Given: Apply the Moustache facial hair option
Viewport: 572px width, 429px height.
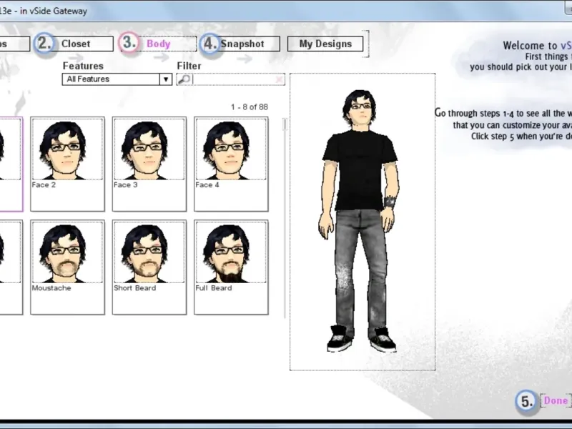Looking at the screenshot, I should click(x=67, y=267).
